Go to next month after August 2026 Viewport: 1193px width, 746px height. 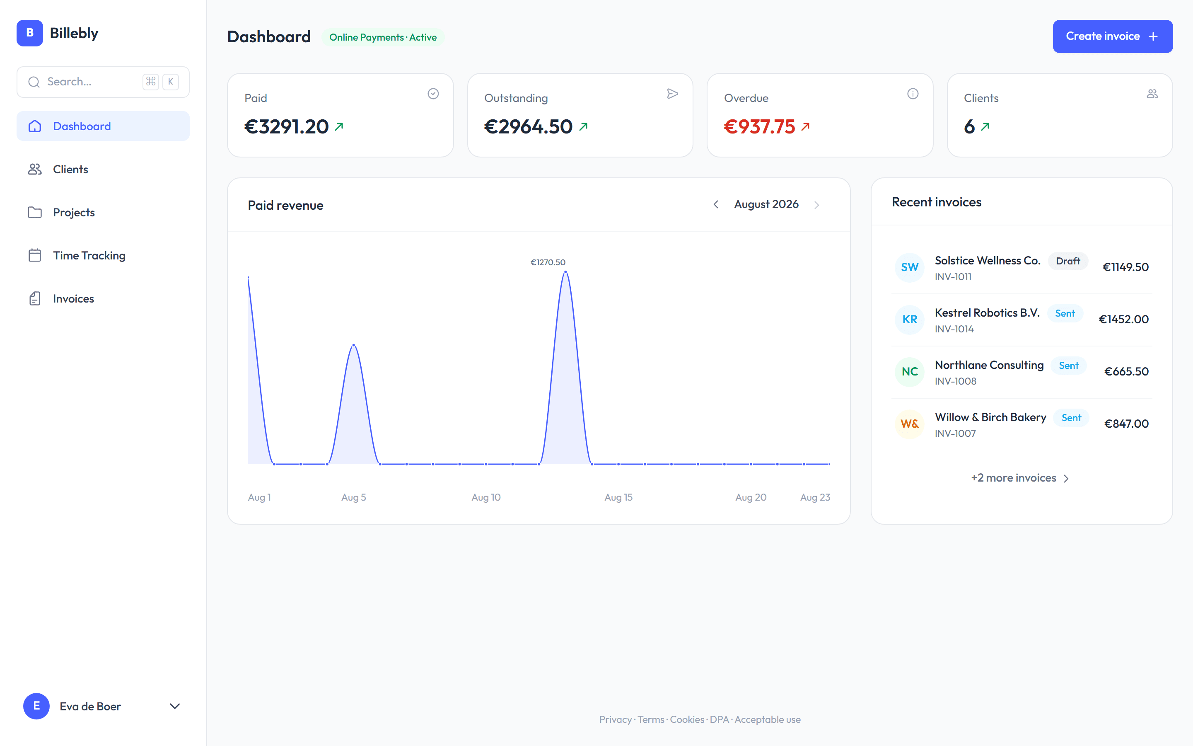(x=816, y=205)
